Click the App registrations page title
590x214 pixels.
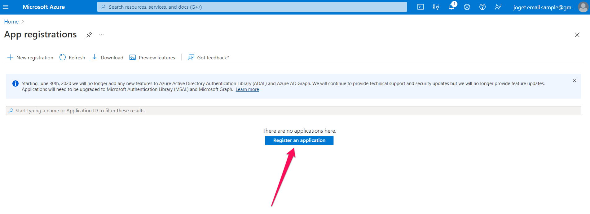41,34
